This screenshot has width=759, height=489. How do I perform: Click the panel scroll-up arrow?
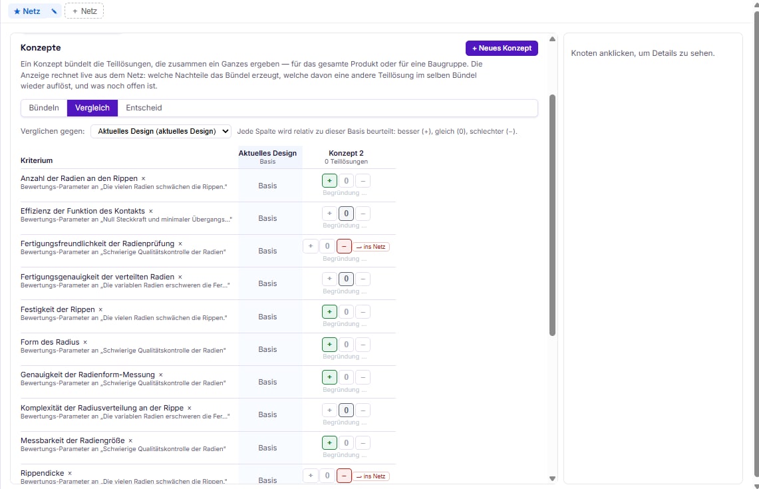point(552,39)
